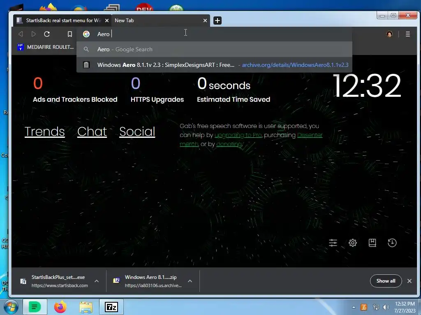Click the orange tray notification icon
The width and height of the screenshot is (421, 315).
pyautogui.click(x=364, y=307)
